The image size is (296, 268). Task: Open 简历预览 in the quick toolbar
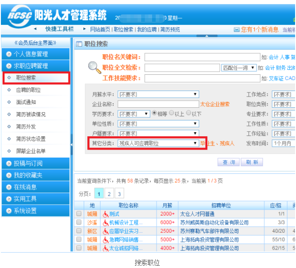(170, 29)
